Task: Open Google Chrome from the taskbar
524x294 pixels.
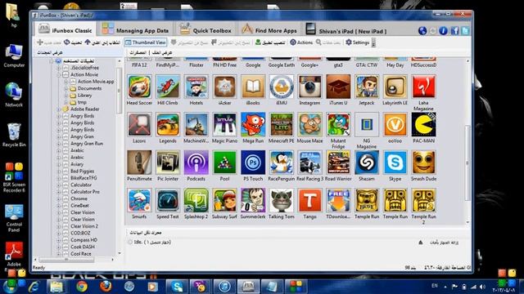Action: coord(82,287)
